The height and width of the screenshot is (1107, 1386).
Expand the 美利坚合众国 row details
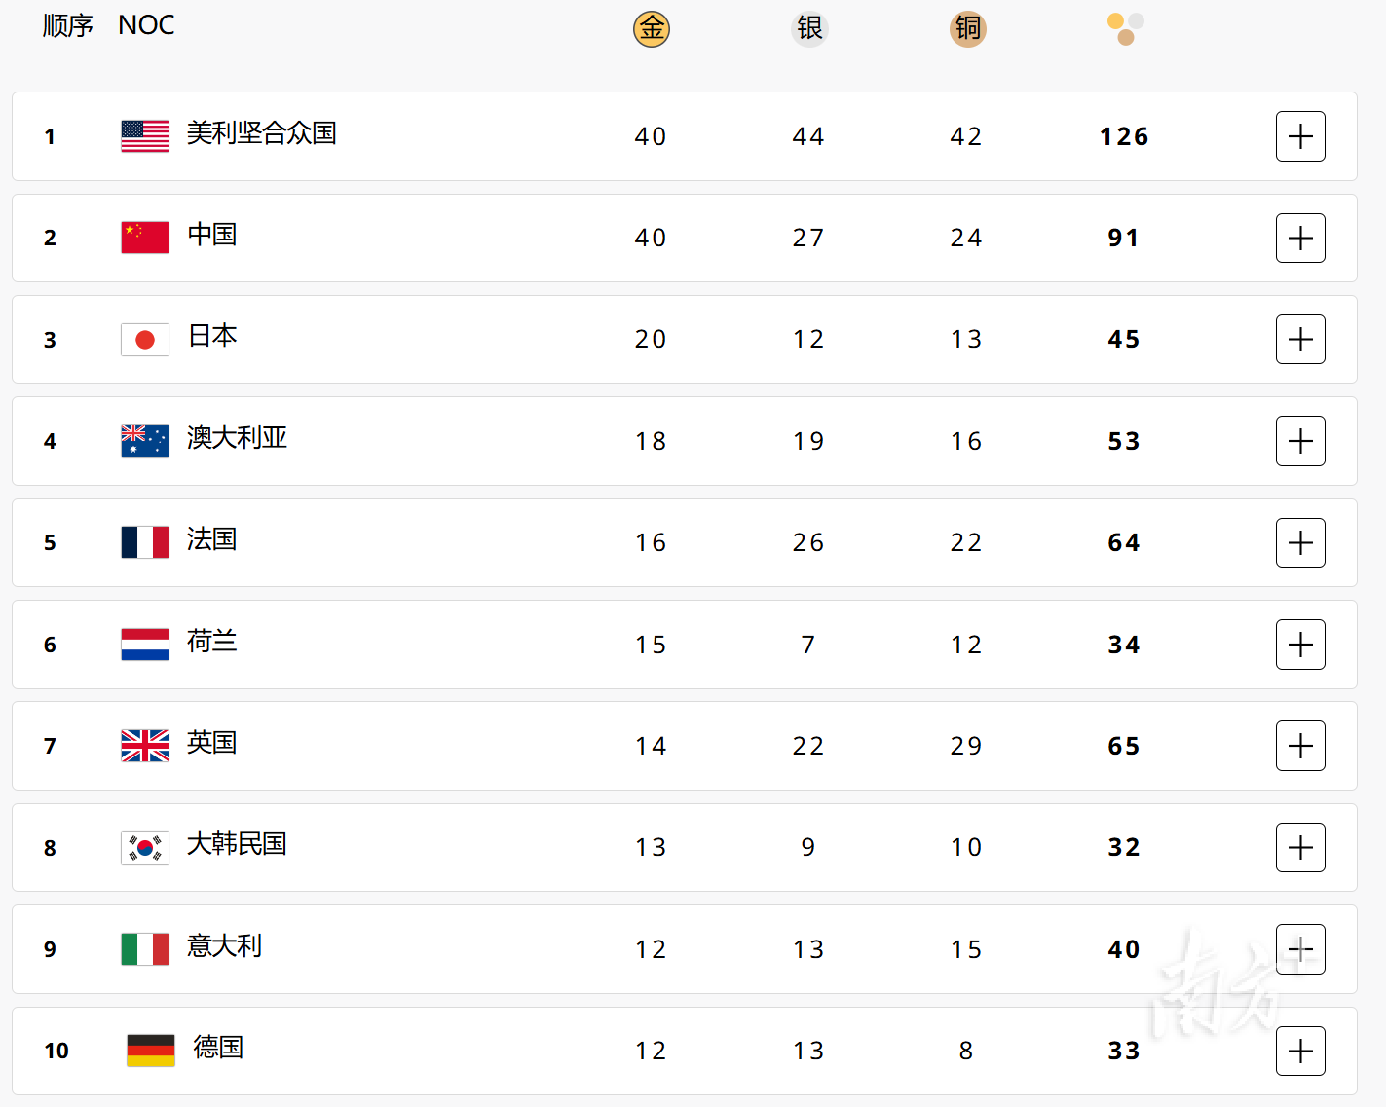[1300, 136]
